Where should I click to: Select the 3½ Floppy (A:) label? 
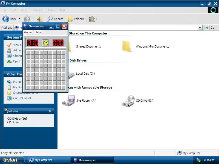pyautogui.click(x=86, y=101)
